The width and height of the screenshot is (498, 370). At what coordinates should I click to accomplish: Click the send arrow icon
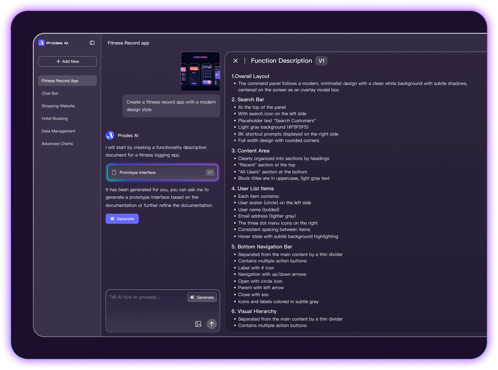[211, 324]
